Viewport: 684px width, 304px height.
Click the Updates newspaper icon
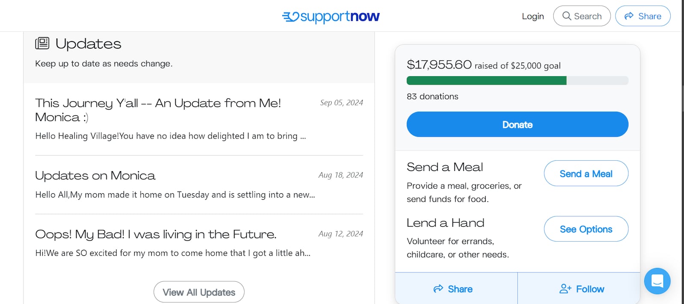[42, 43]
